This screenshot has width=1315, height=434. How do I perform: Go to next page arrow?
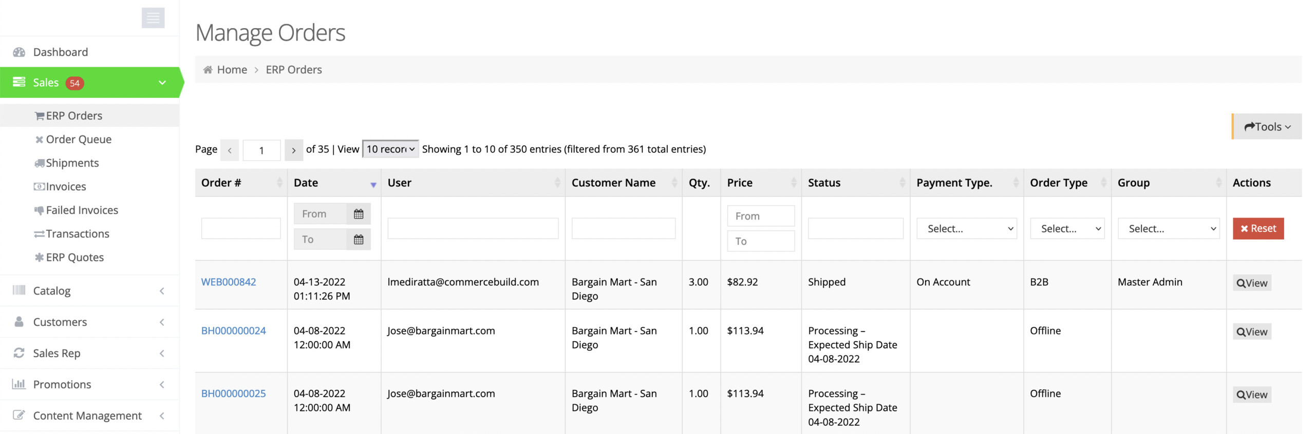(x=293, y=150)
